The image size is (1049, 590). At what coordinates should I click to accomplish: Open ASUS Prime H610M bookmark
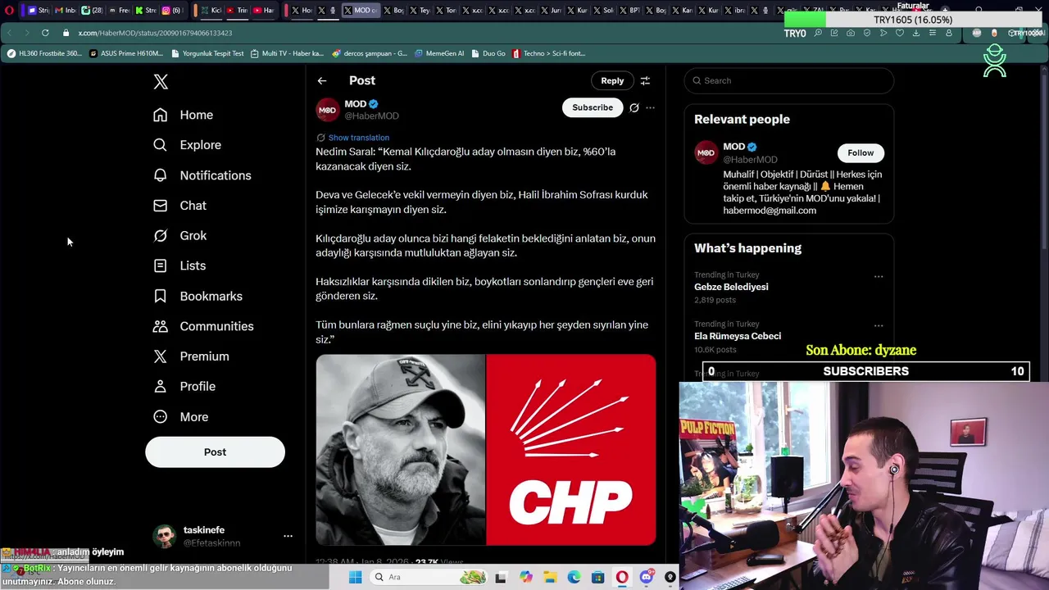pos(126,53)
